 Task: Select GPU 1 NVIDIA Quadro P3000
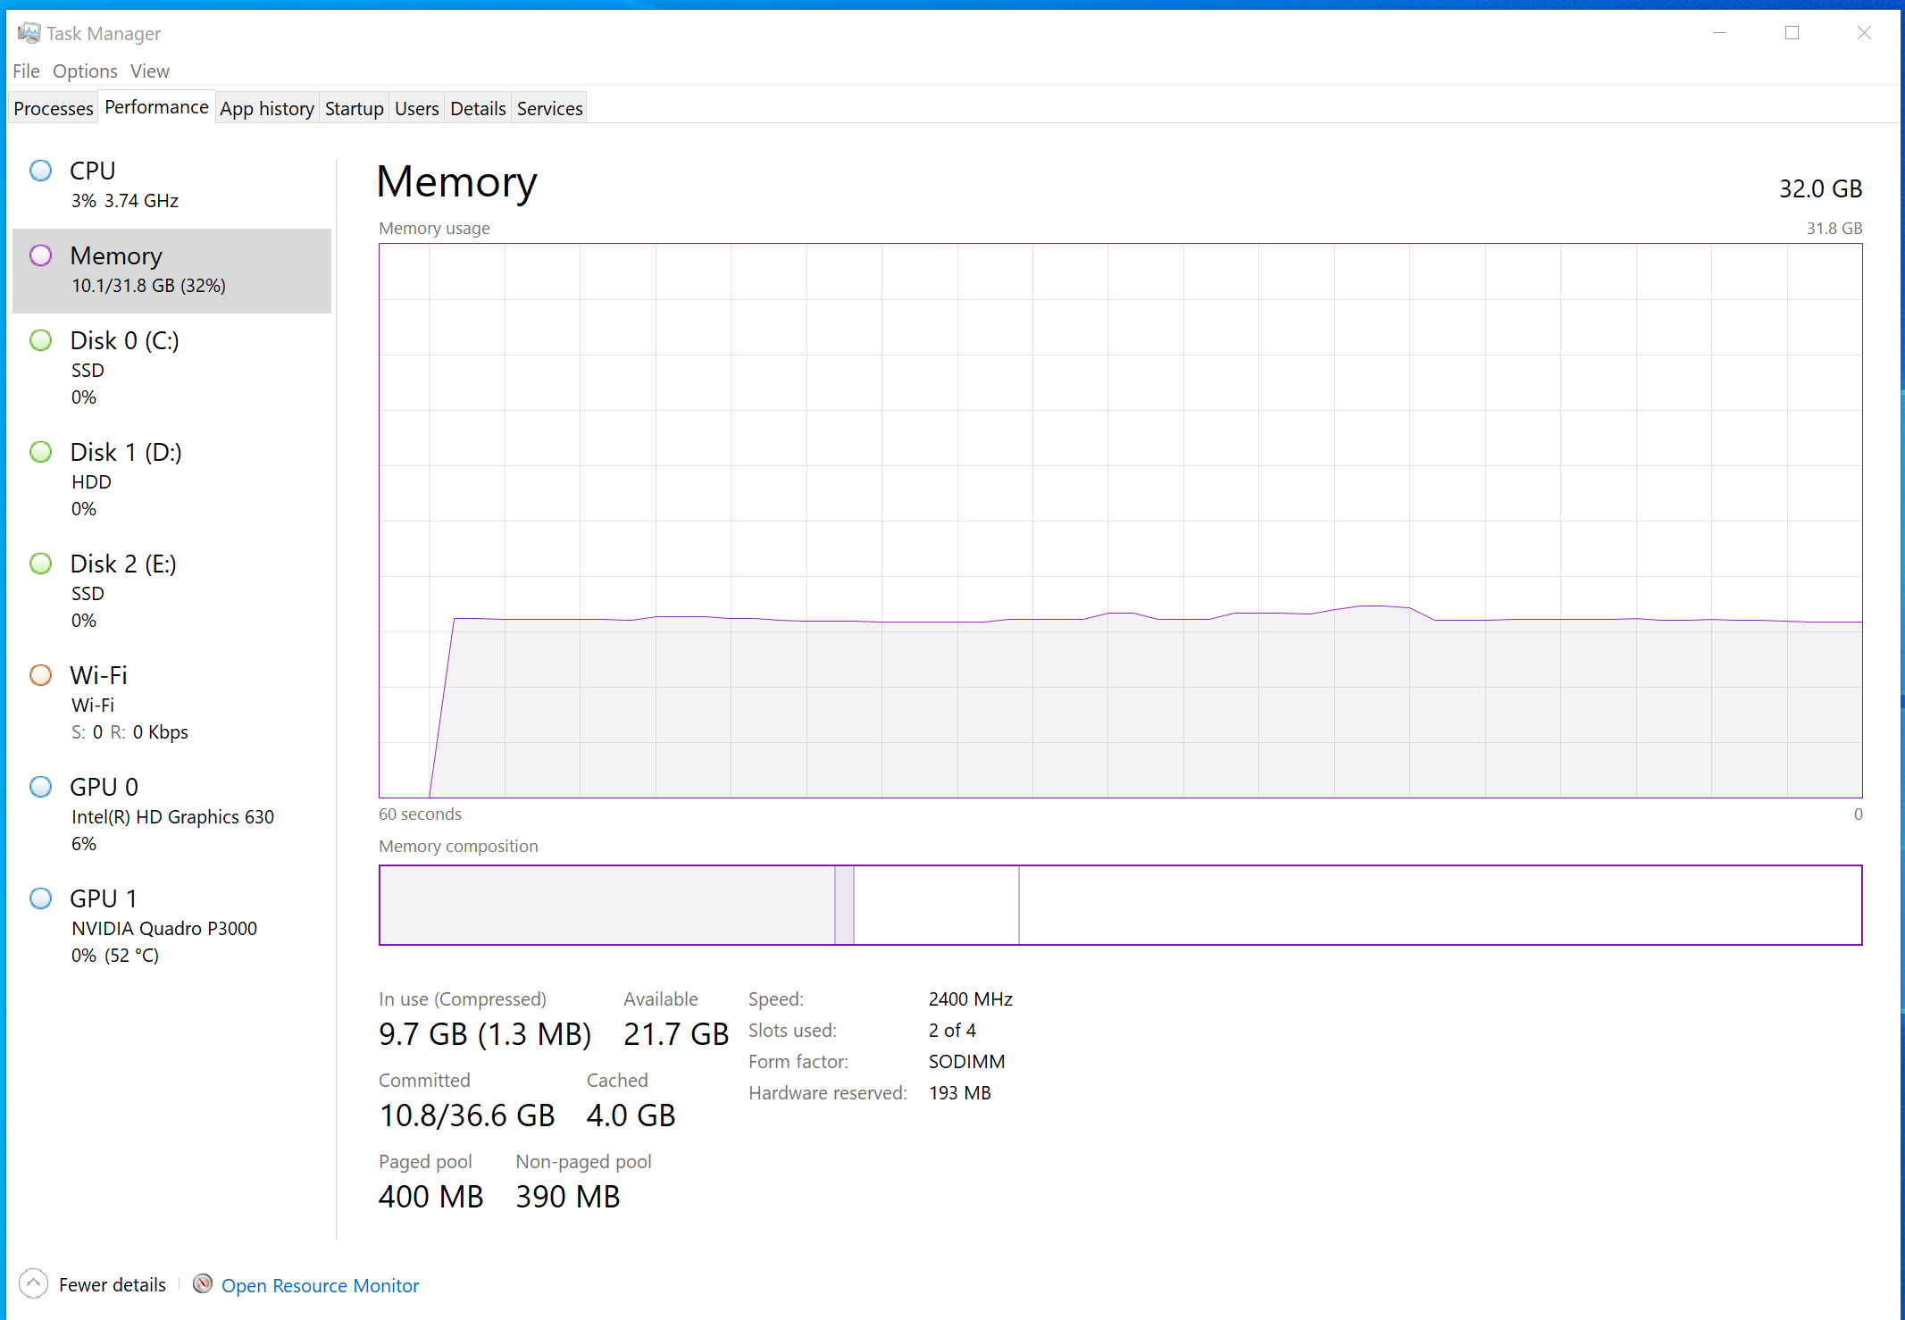(x=171, y=926)
